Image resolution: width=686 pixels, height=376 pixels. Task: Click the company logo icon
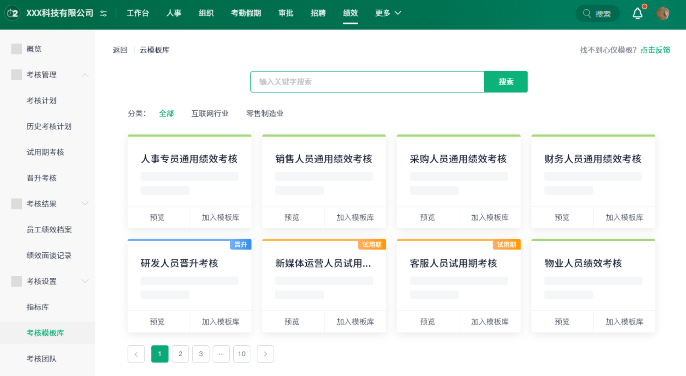pyautogui.click(x=12, y=13)
